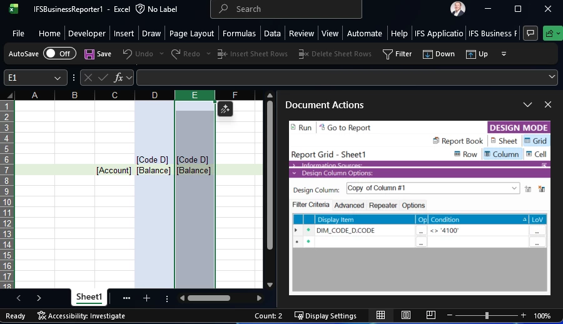This screenshot has width=563, height=324.
Task: Select the Grid scope toggle
Action: click(535, 141)
